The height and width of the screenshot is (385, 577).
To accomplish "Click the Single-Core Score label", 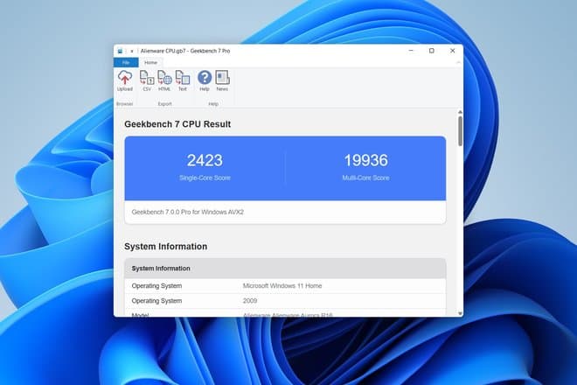I will pos(205,178).
